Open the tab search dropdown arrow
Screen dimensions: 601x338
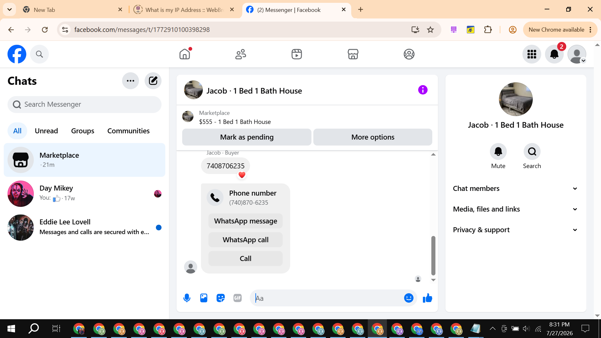click(x=9, y=10)
